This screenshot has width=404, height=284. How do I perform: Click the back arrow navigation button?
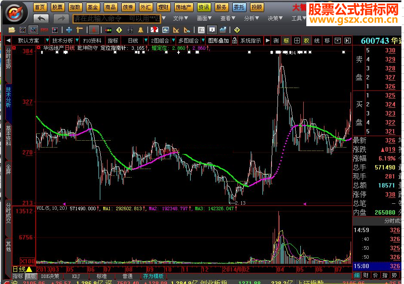click(41, 18)
